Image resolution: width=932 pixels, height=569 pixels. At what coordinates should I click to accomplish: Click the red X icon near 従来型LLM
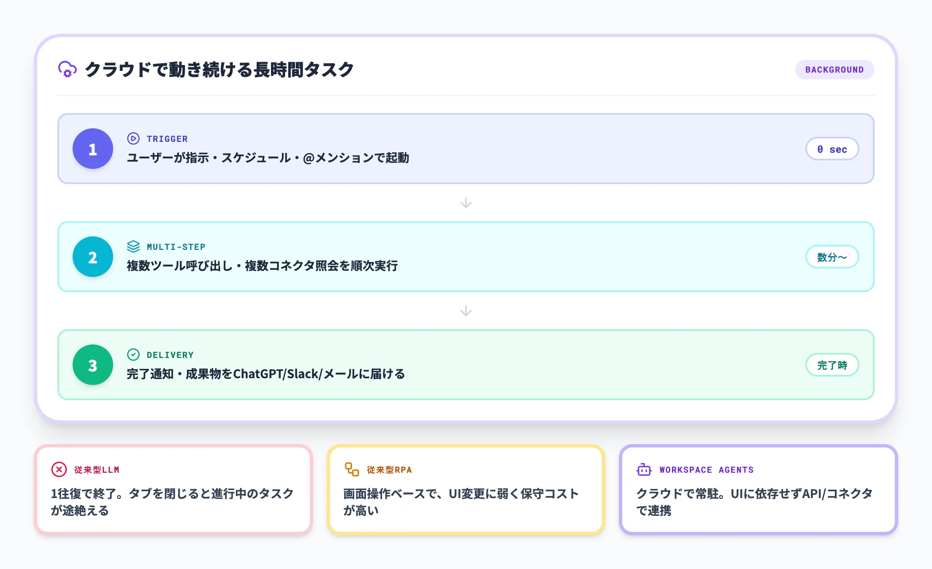click(x=59, y=469)
